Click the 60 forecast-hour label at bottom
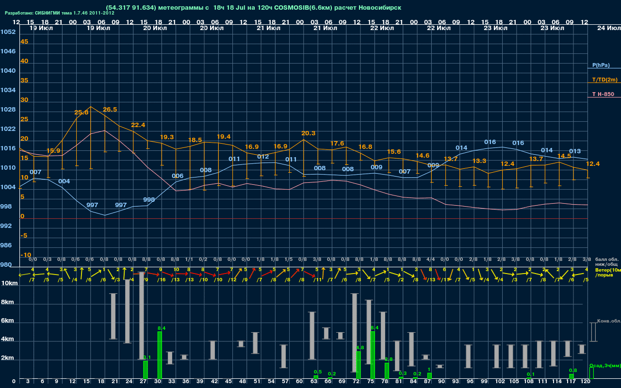621x388 pixels. click(x=300, y=382)
